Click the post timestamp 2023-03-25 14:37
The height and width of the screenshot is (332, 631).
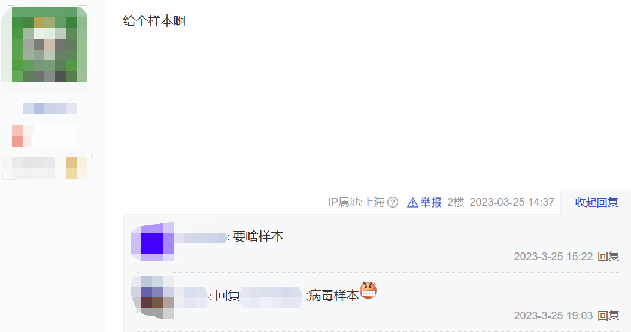[512, 202]
